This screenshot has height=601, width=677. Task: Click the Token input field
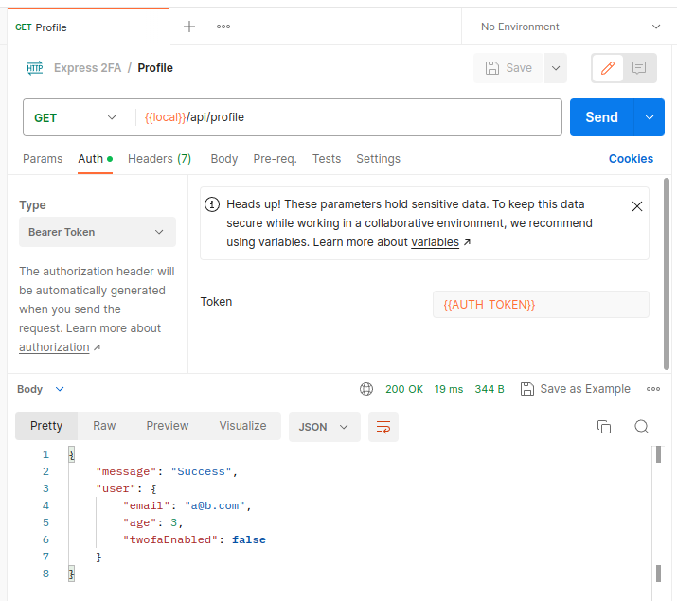pos(541,305)
